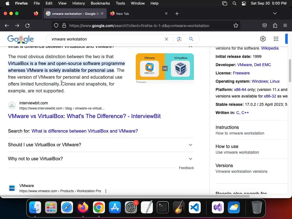This screenshot has width=292, height=219.
Task: Click the padlock site security icon
Action: point(64,25)
